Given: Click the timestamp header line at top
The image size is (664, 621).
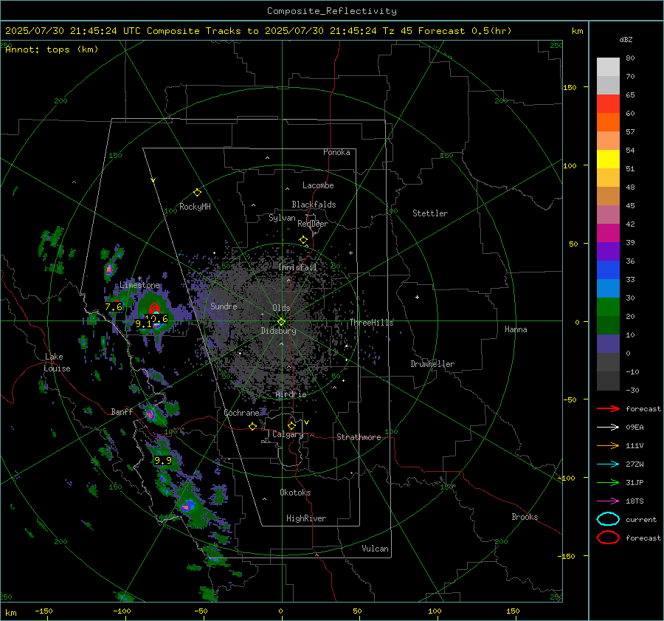Looking at the screenshot, I should tap(258, 31).
